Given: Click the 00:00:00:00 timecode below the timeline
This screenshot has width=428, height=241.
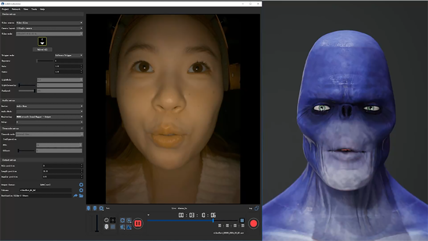Looking at the screenshot, I should 231,226.
